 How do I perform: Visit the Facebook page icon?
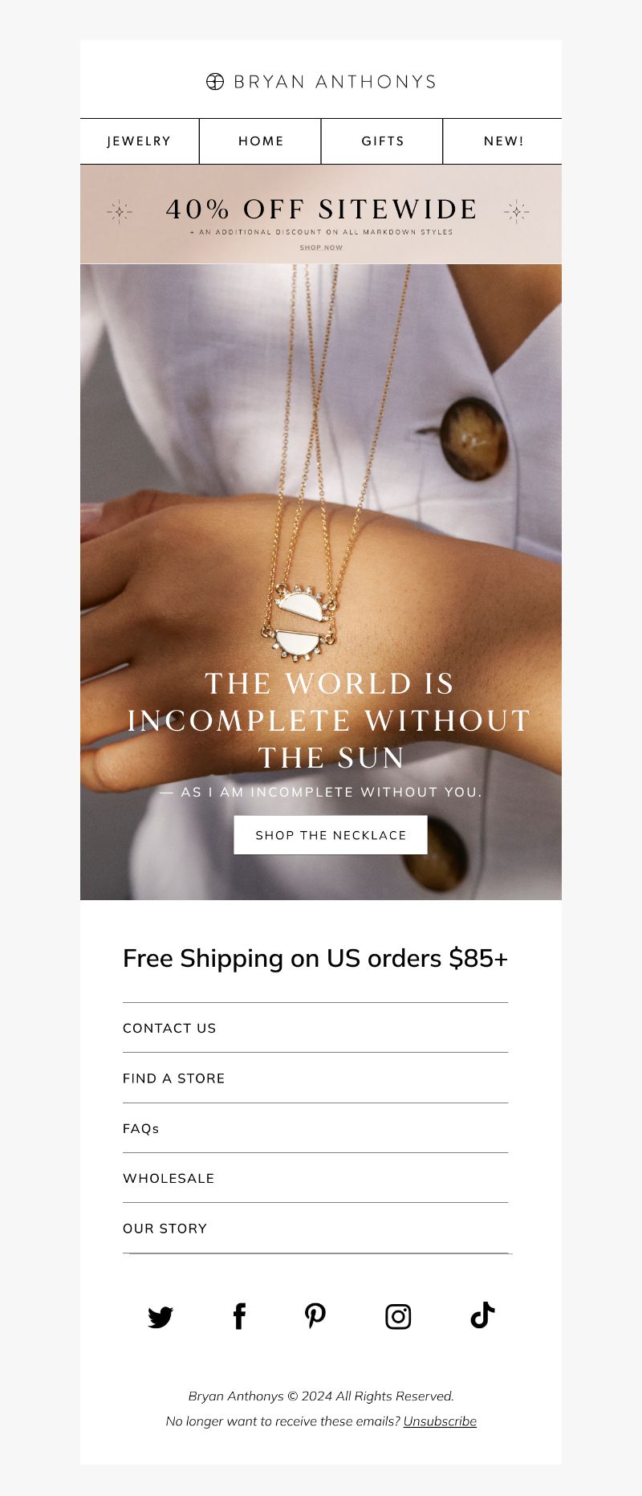(x=239, y=1316)
